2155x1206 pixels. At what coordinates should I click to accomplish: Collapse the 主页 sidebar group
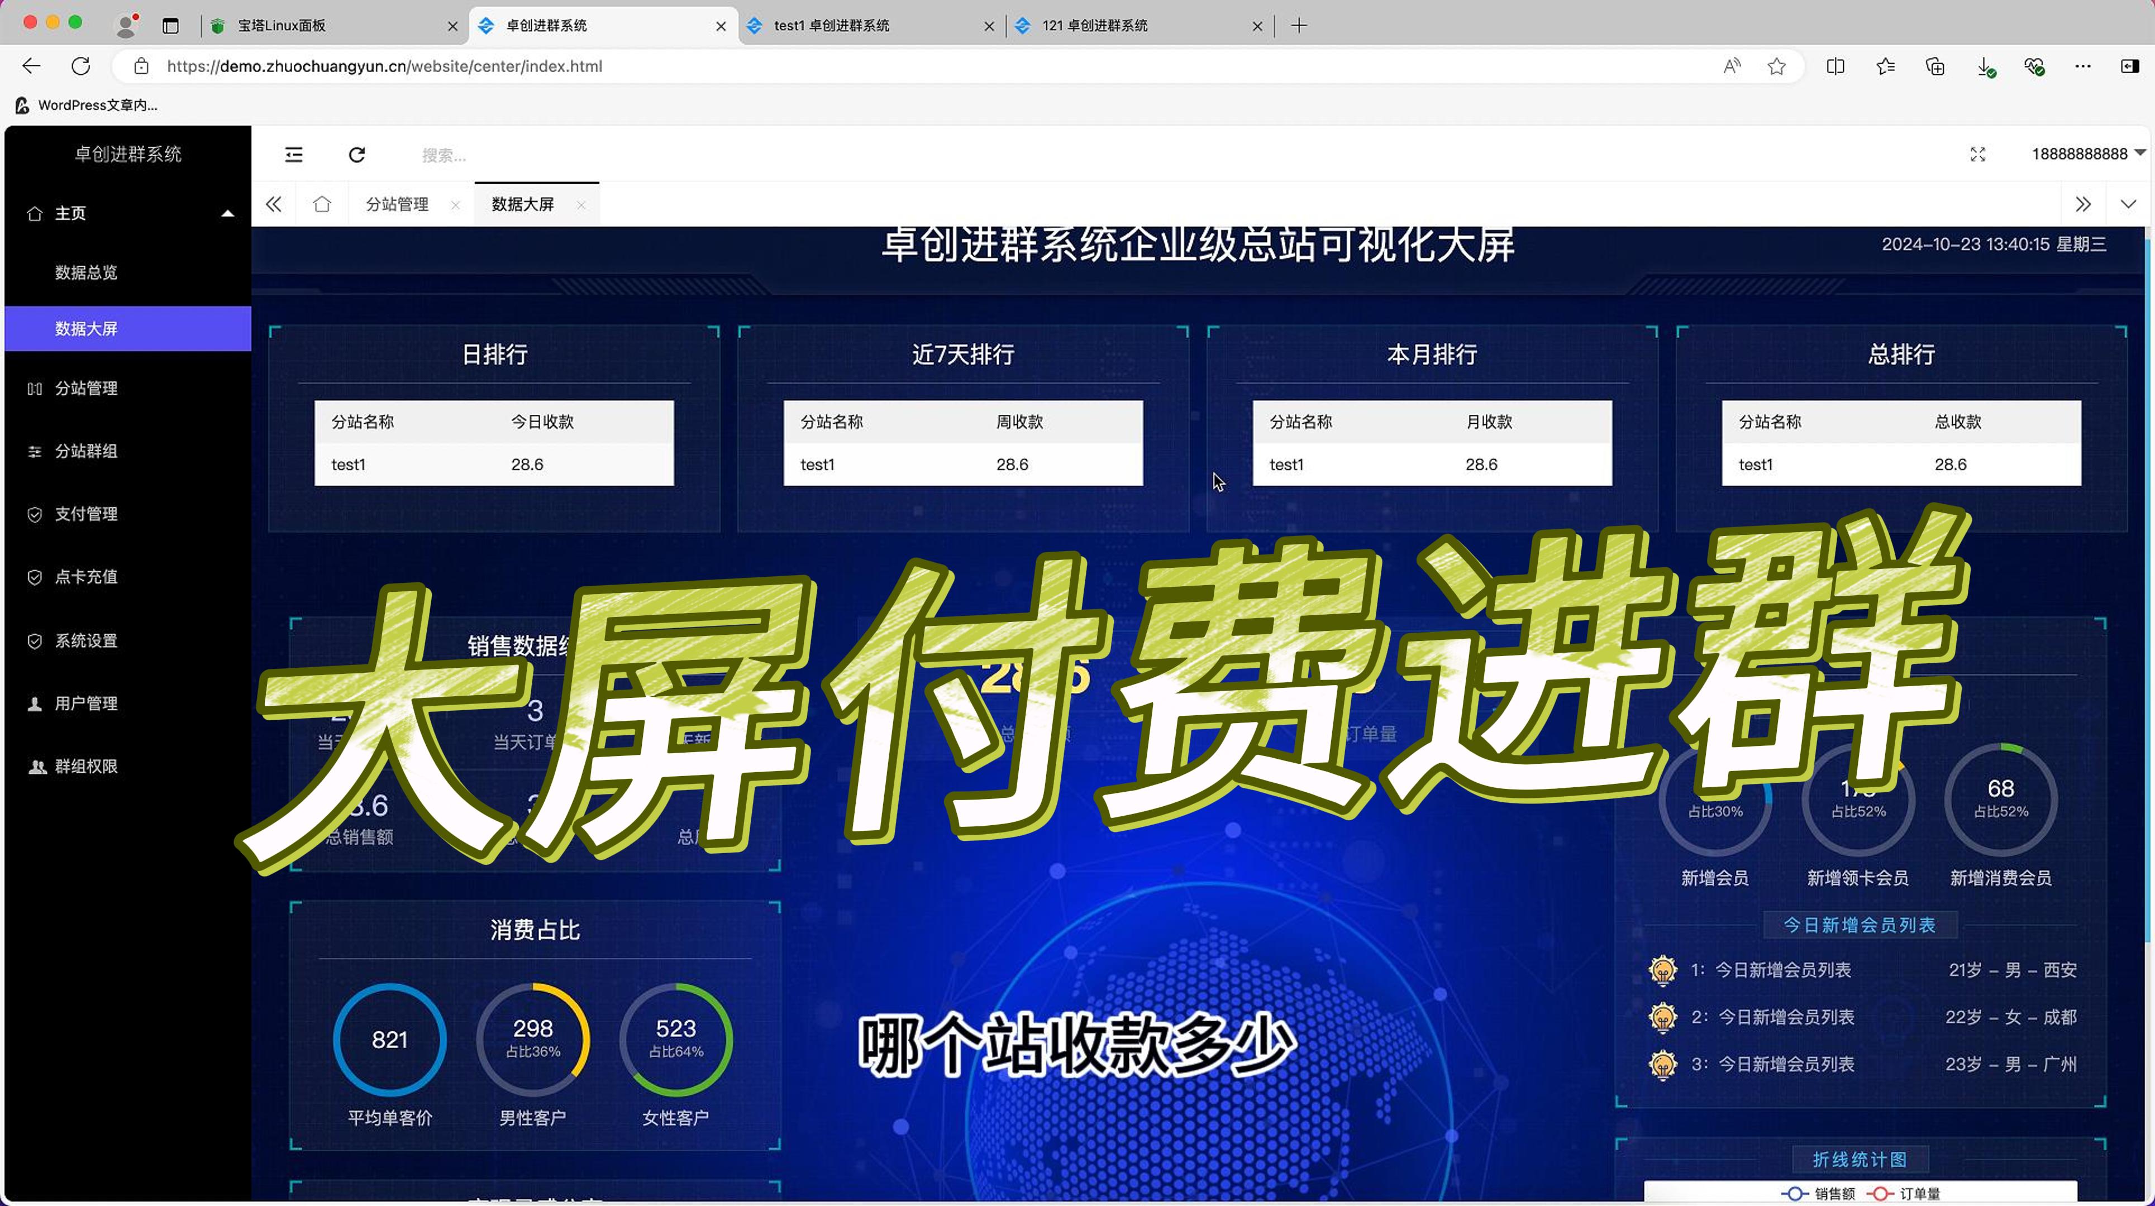coord(128,213)
